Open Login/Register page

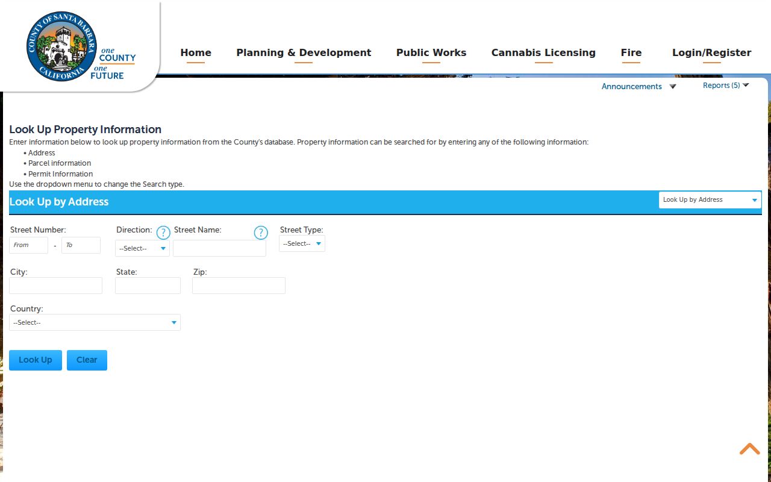point(711,53)
